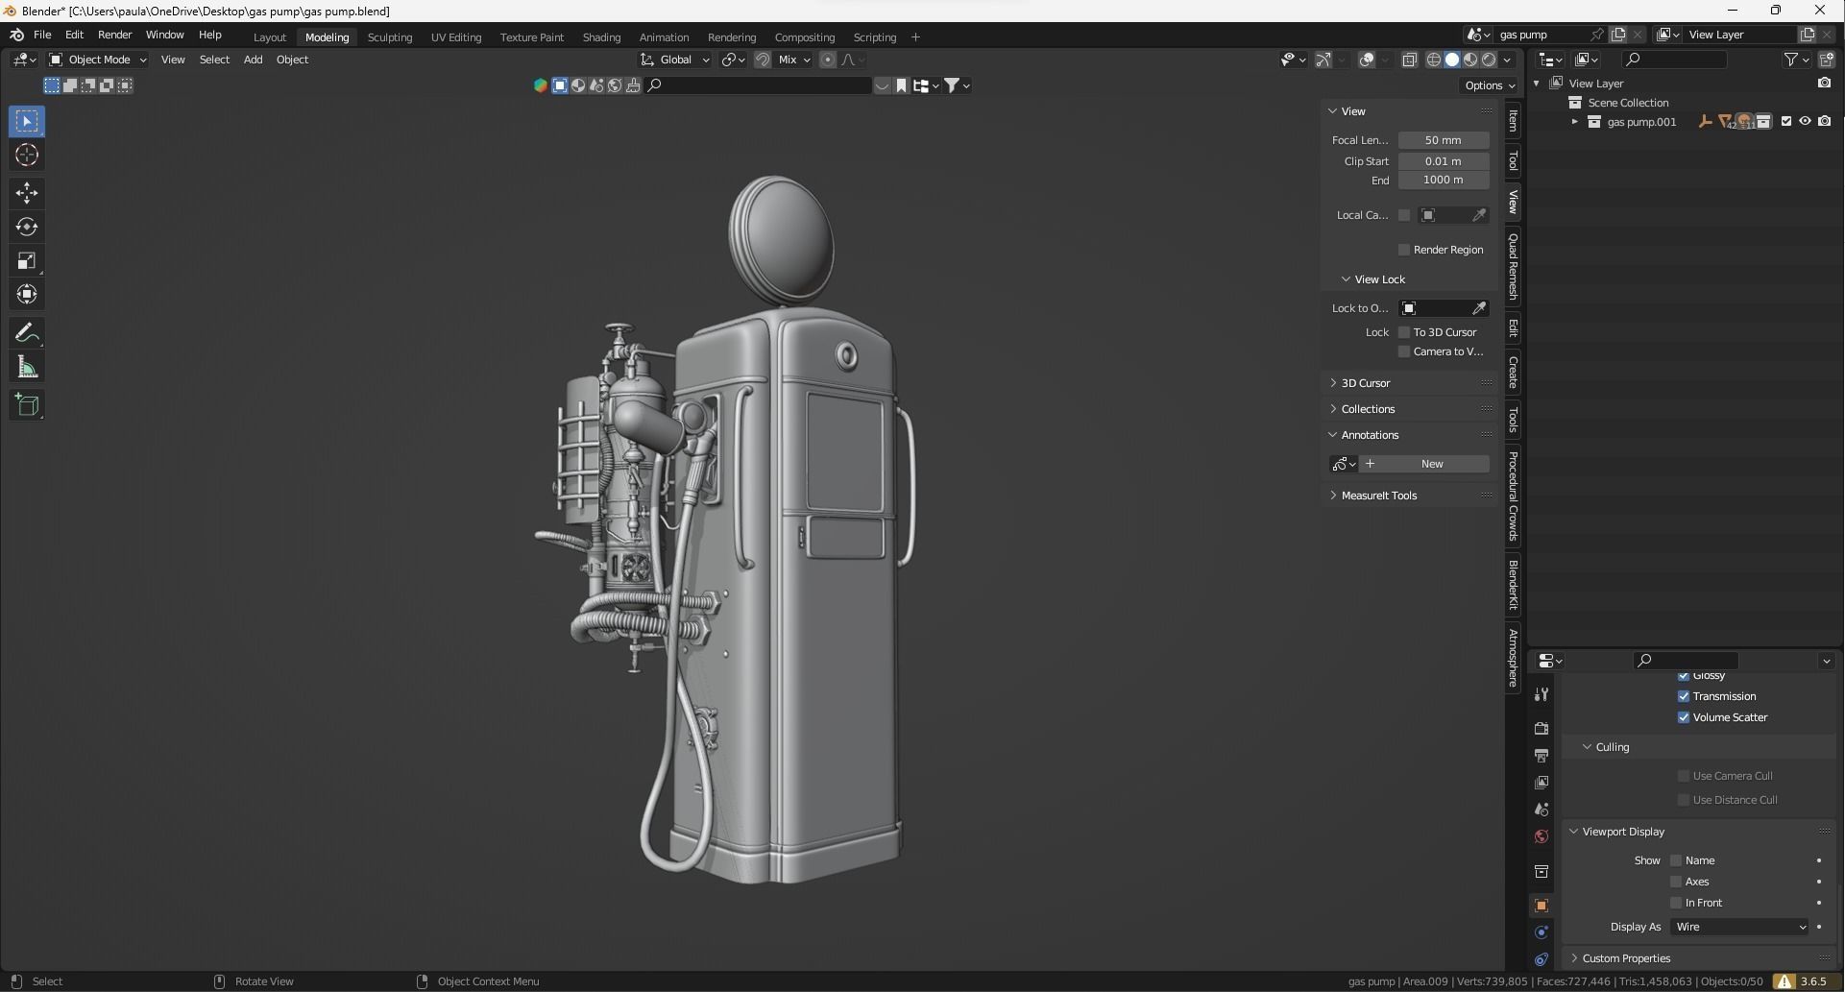Image resolution: width=1845 pixels, height=992 pixels.
Task: Uncheck the Volume Scatter checkbox
Action: [1684, 717]
